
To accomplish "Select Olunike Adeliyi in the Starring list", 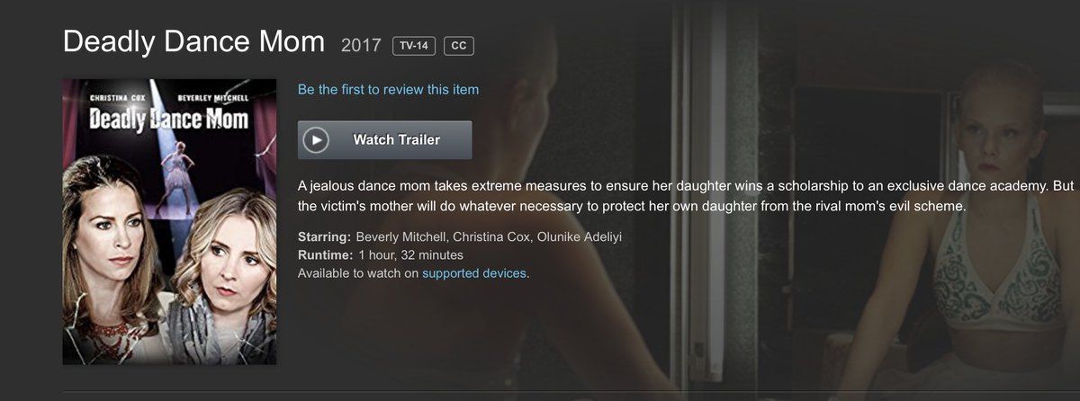I will click(x=580, y=237).
